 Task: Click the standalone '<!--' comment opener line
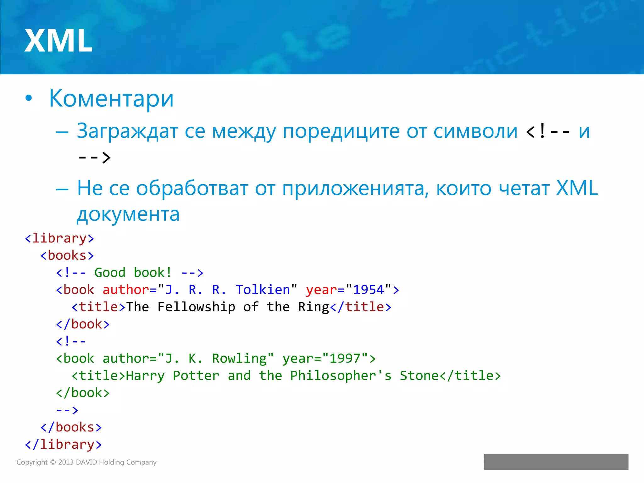(71, 341)
